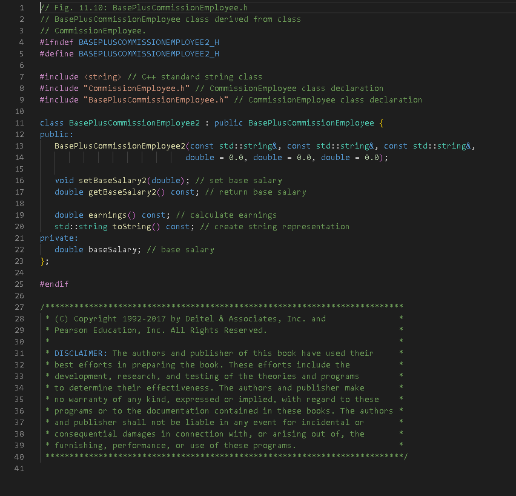Click the "DISCLAIMER:" word on line 31
This screenshot has height=496, width=516.
81,354
